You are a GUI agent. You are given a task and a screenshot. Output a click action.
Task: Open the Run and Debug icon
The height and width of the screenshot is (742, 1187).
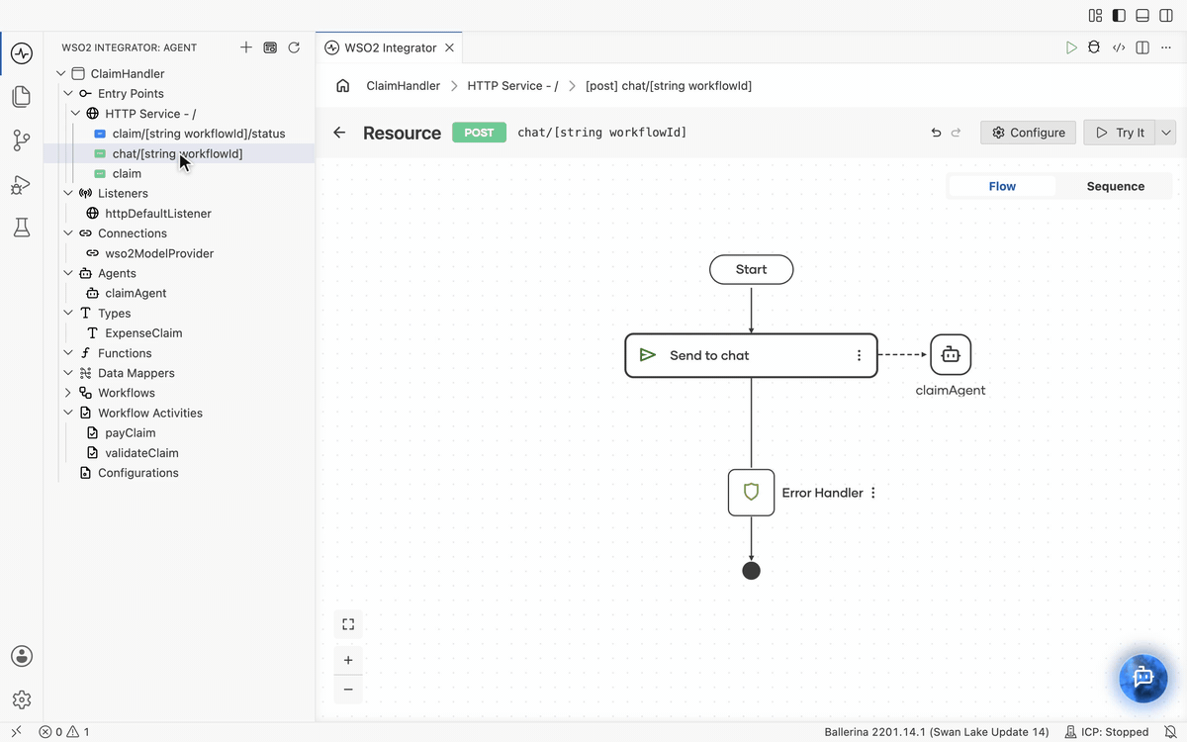[x=22, y=184]
